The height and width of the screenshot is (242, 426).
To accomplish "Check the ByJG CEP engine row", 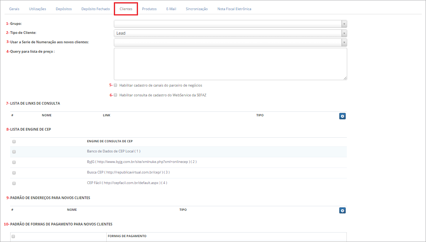I will click(14, 162).
